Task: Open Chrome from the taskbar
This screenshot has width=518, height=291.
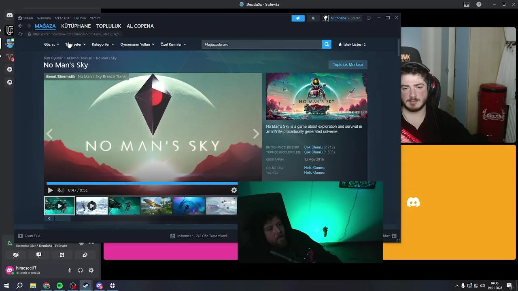Action: pos(47,286)
